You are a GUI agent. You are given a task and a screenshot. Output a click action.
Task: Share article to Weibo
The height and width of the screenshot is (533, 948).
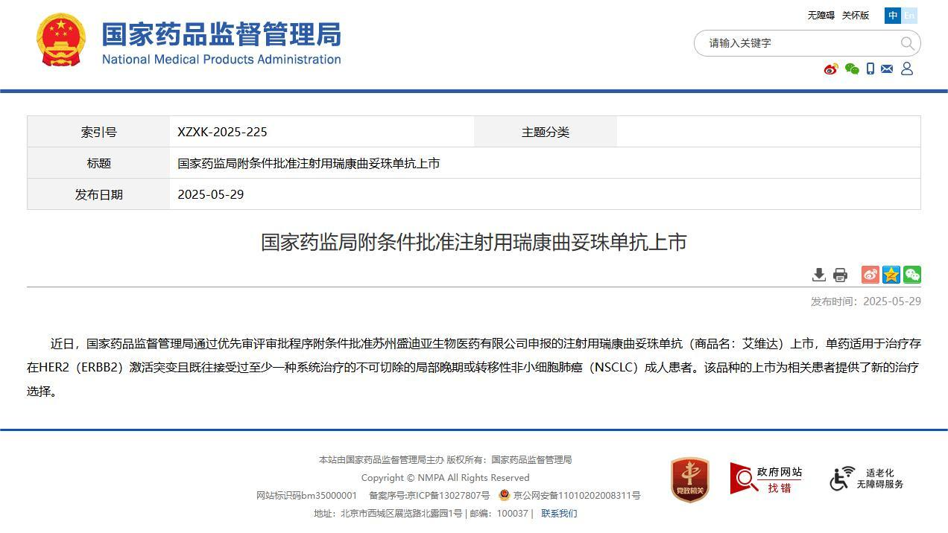tap(870, 275)
